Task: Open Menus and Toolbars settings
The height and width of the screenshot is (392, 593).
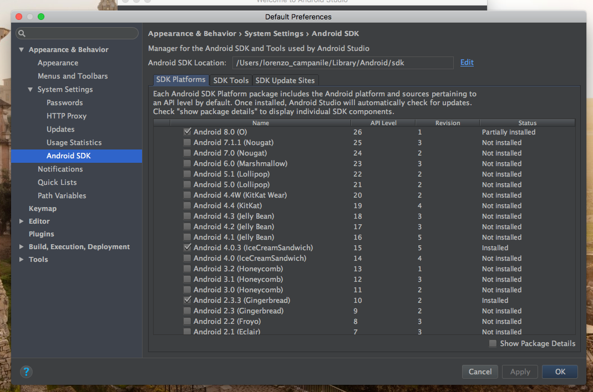Action: click(73, 76)
